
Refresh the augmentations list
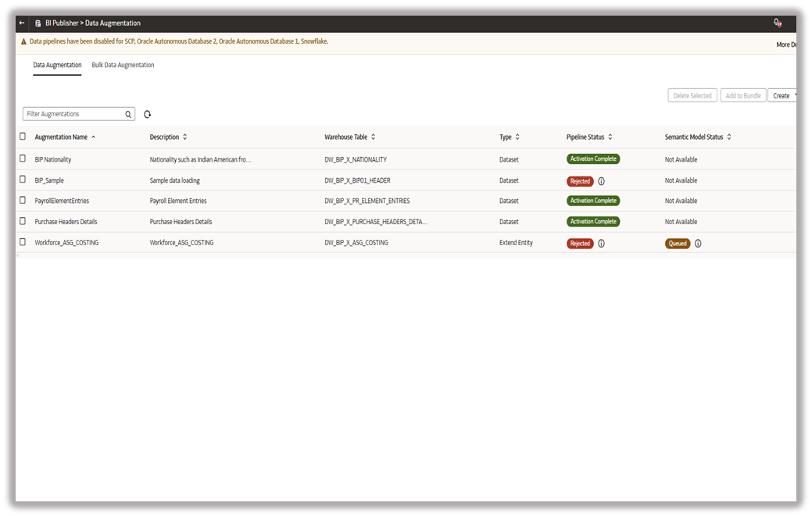click(148, 113)
